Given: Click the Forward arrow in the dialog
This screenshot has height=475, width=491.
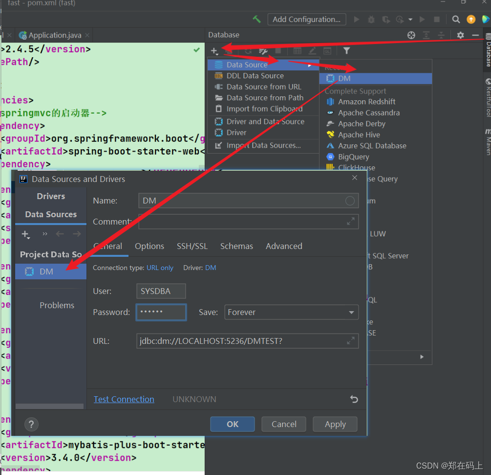Looking at the screenshot, I should (x=77, y=234).
